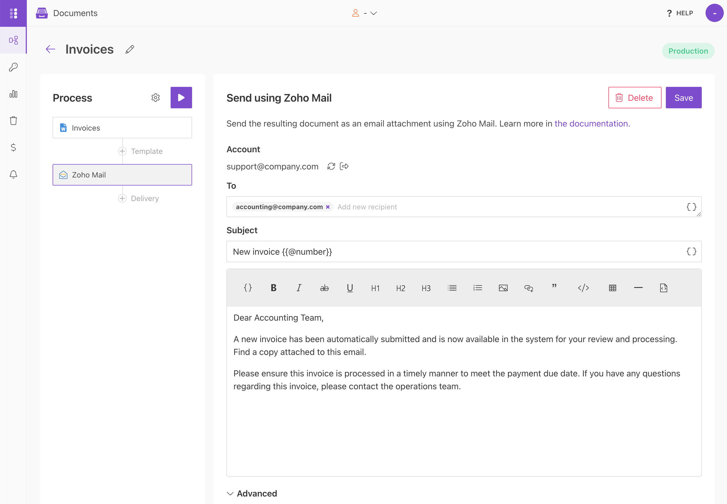
Task: Save the Zoho Mail settings
Action: pos(683,98)
